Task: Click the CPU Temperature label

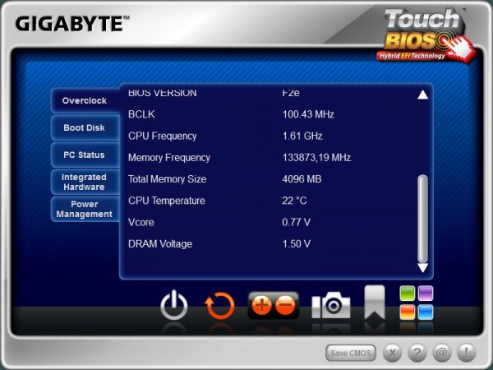Action: [x=167, y=201]
